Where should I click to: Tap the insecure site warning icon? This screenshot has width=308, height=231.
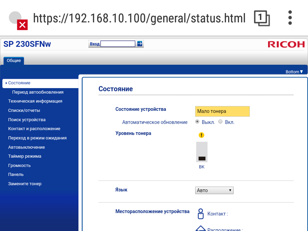[x=18, y=21]
